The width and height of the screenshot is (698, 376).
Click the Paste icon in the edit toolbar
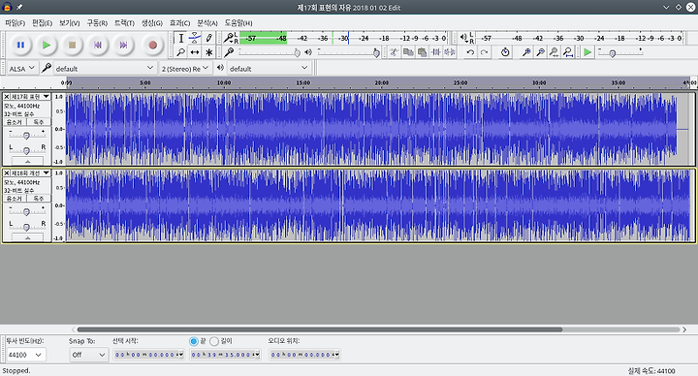422,52
